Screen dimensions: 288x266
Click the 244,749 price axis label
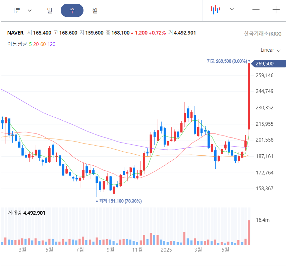265,91
